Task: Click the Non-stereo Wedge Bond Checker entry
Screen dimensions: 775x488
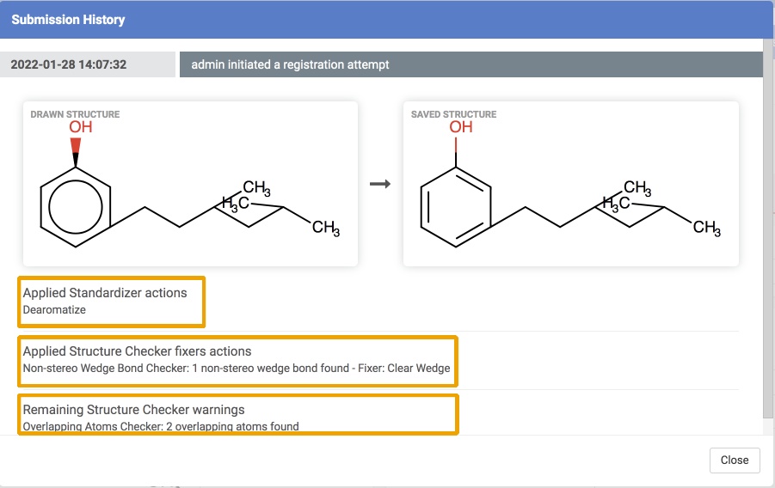Action: coord(236,369)
